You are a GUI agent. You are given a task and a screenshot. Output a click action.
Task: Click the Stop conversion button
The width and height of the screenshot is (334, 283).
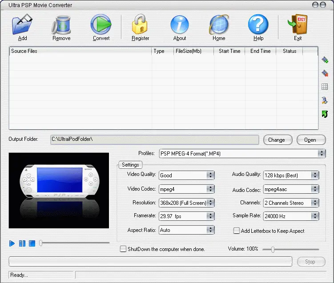311,262
